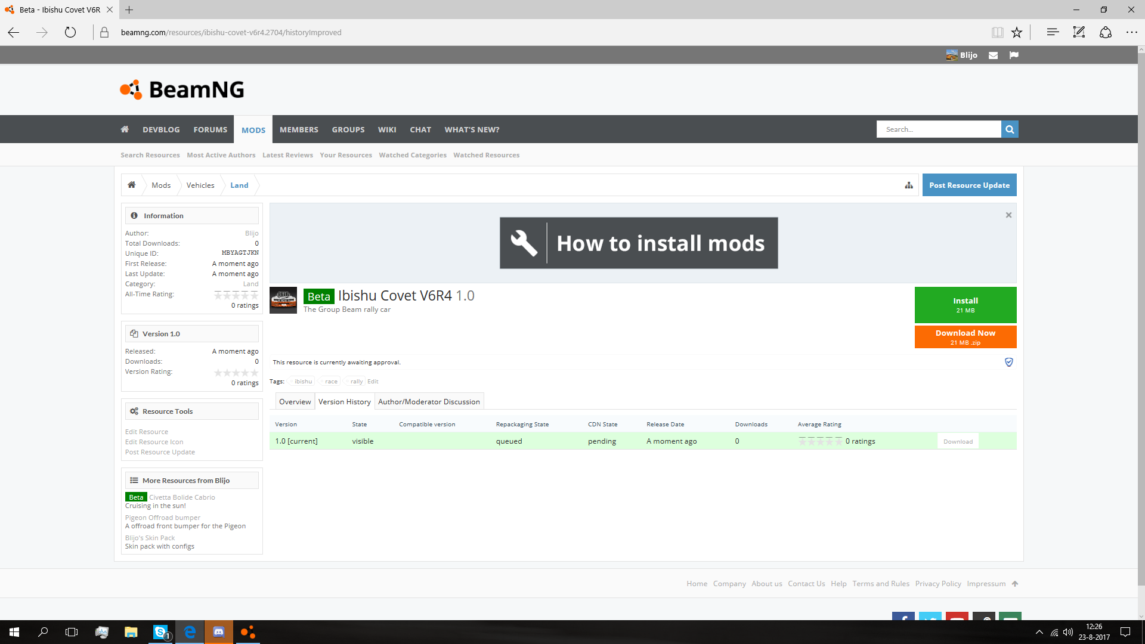Image resolution: width=1145 pixels, height=644 pixels.
Task: Open Pigeon Offroad bumper resource
Action: (x=163, y=518)
